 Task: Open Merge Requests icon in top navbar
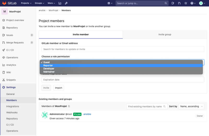click(179, 3)
